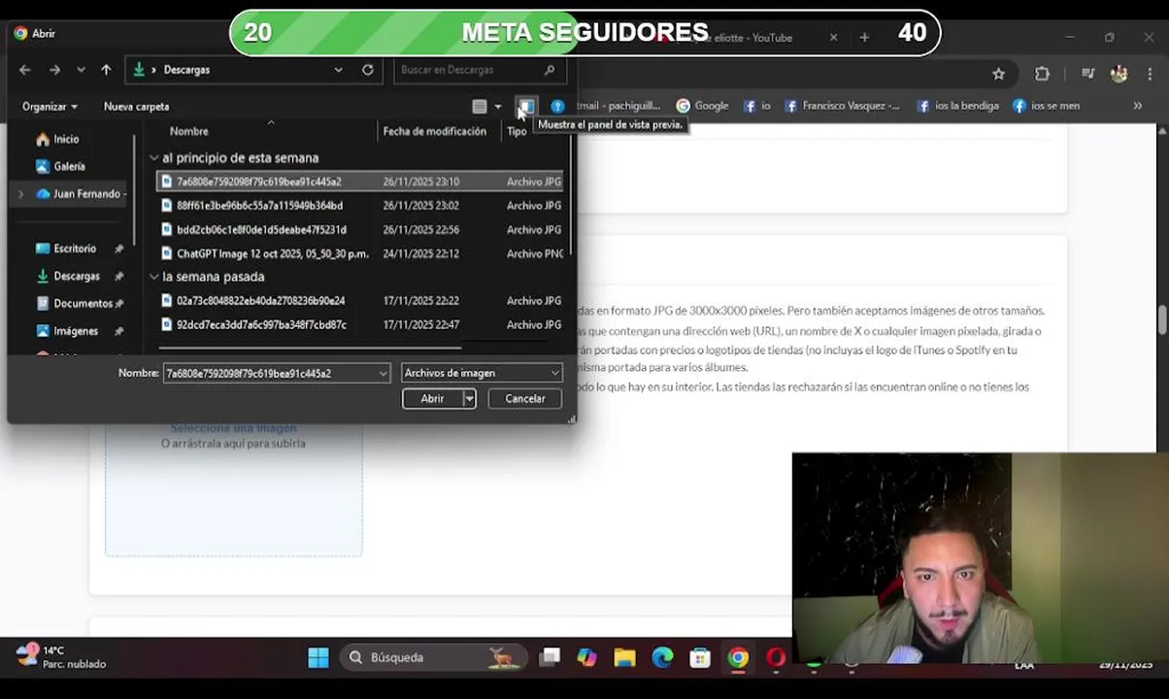
Task: Open Task View on the taskbar
Action: [551, 658]
